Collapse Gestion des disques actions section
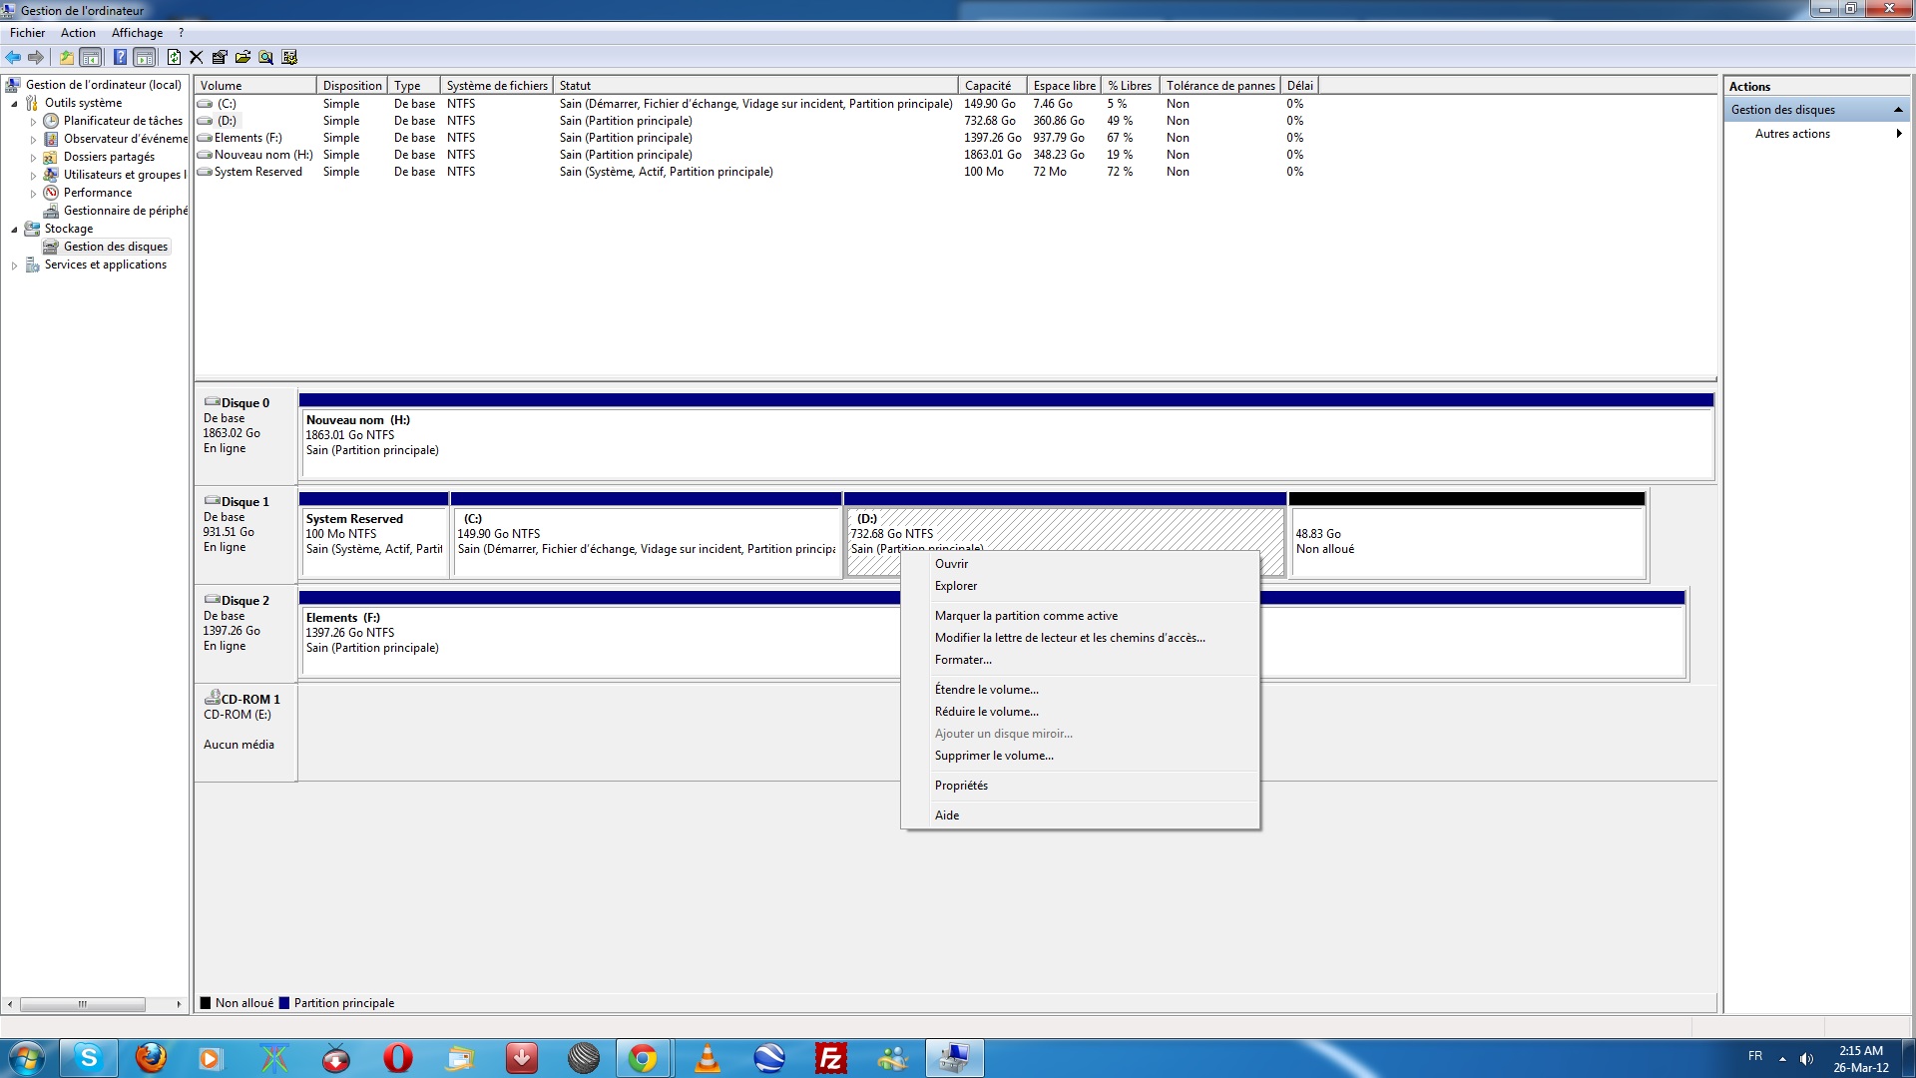Screen dimensions: 1916x1078 coord(1898,110)
